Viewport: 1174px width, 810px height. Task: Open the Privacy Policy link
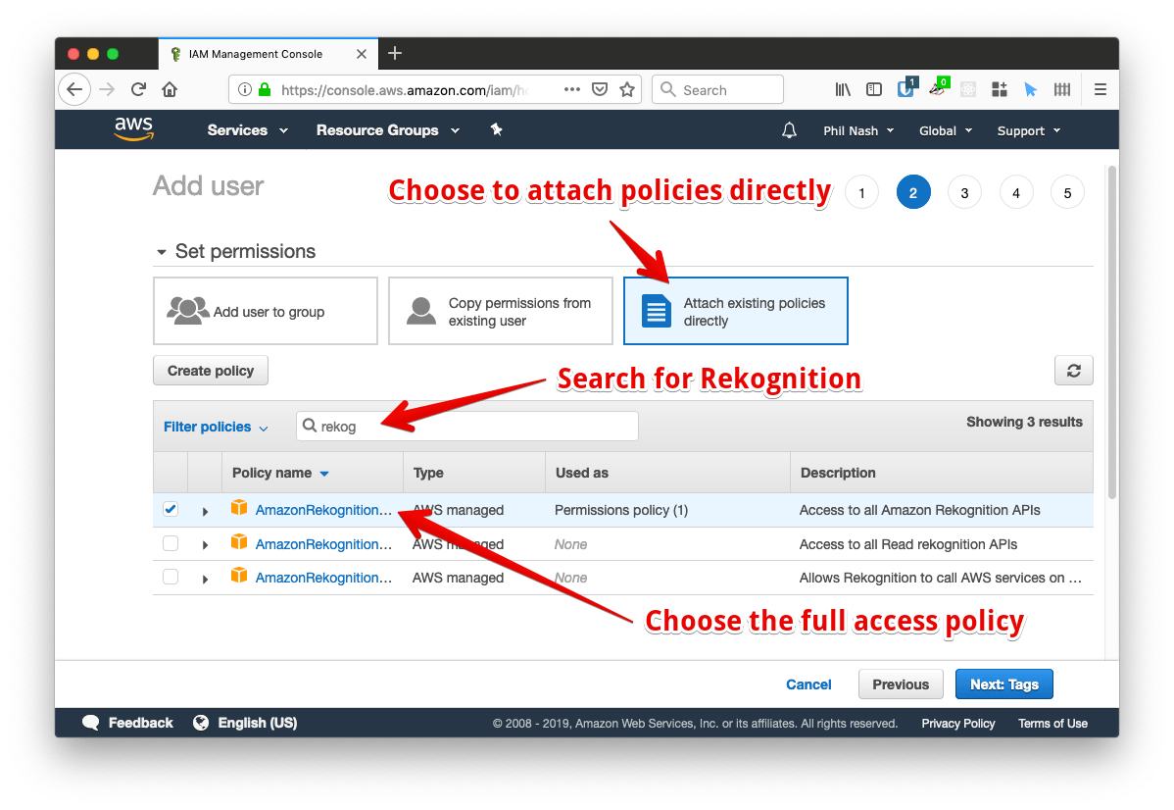[x=957, y=723]
